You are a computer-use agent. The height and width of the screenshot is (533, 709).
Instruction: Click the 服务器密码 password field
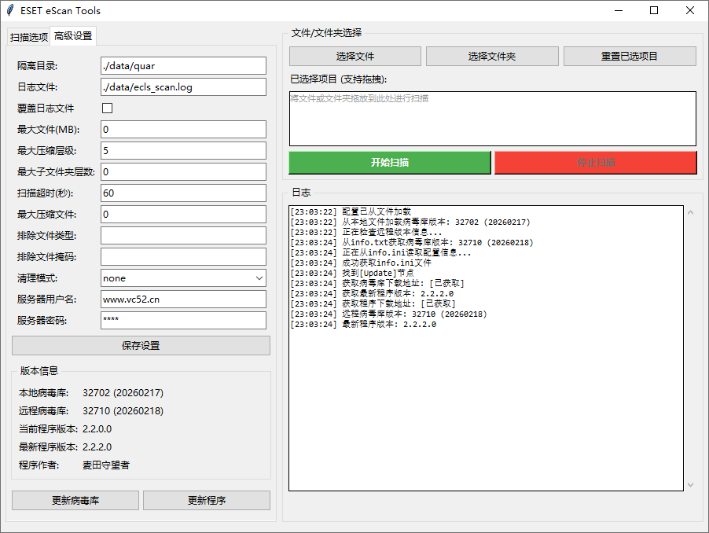coord(182,320)
